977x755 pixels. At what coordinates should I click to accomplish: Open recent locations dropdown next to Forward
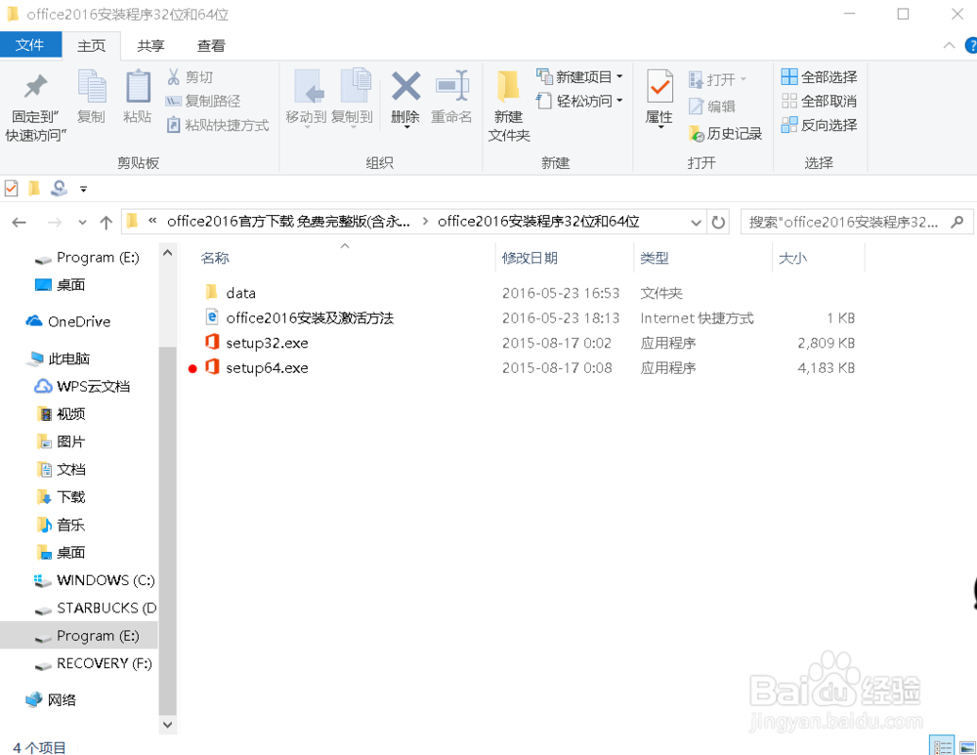[82, 223]
